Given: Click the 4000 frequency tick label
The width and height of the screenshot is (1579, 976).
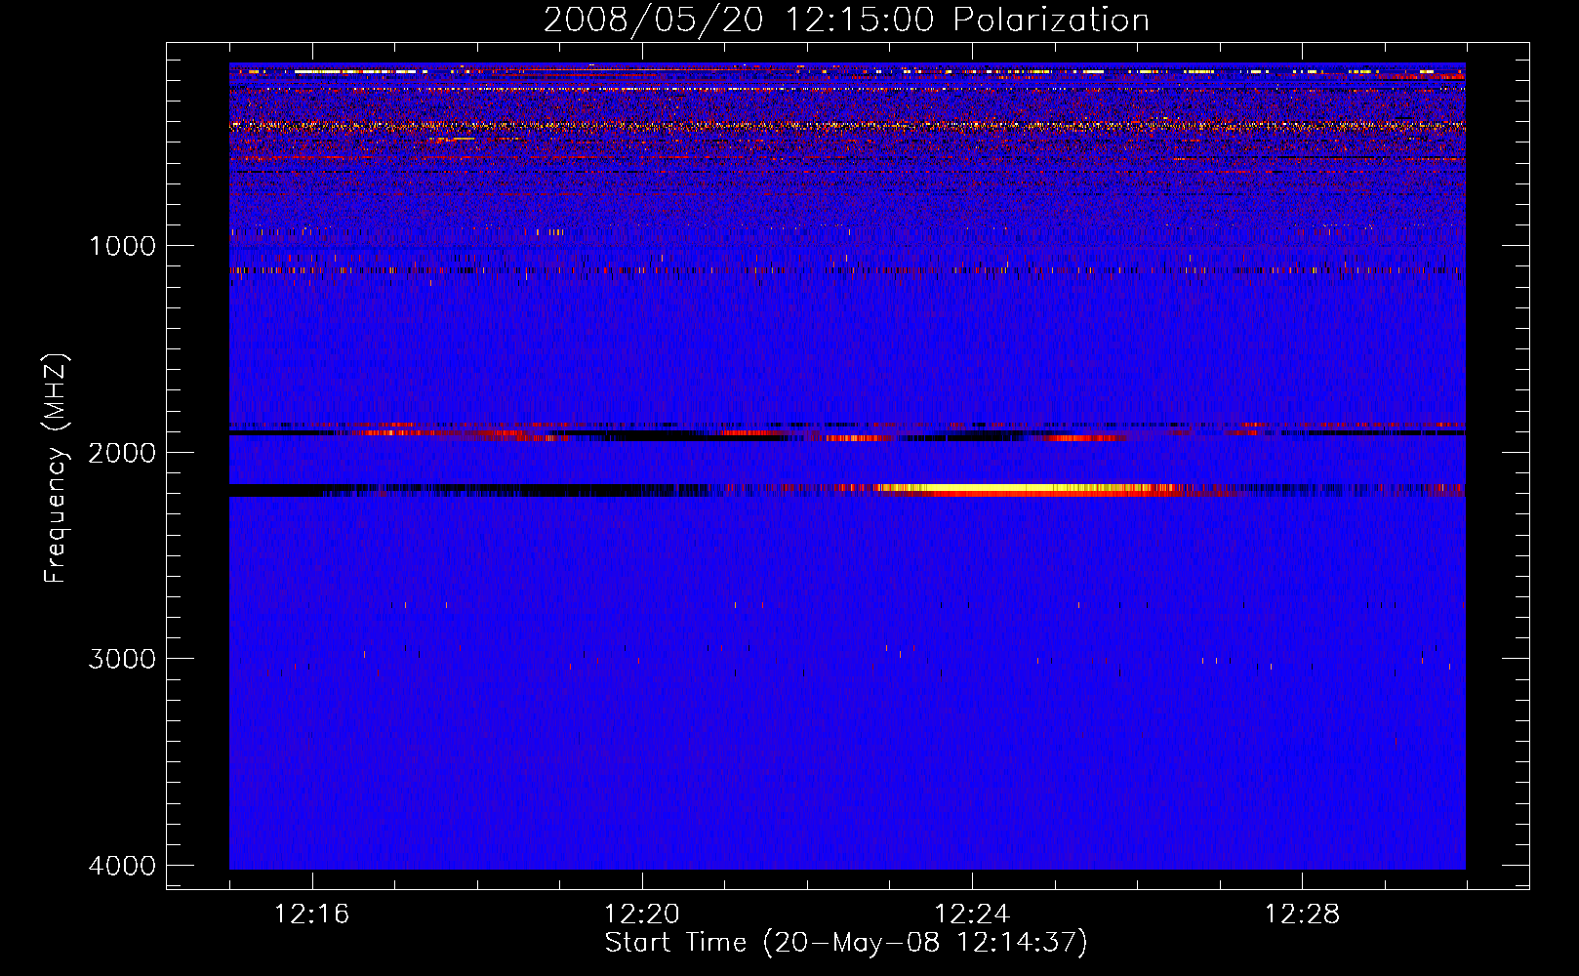Looking at the screenshot, I should point(122,866).
